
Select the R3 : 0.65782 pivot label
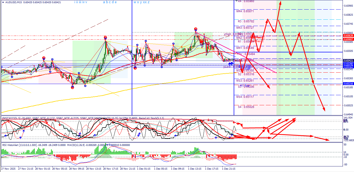coord(246,21)
